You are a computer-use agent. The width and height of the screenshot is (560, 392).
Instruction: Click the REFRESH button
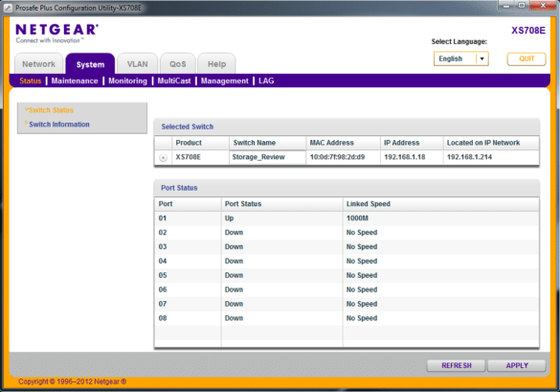pos(456,365)
